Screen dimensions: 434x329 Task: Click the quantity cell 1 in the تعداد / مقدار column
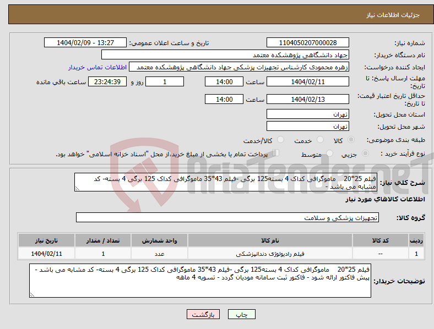pos(103,254)
